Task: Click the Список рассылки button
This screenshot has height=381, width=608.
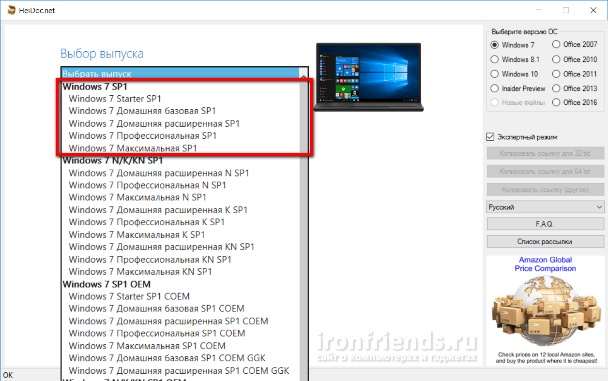Action: (546, 241)
